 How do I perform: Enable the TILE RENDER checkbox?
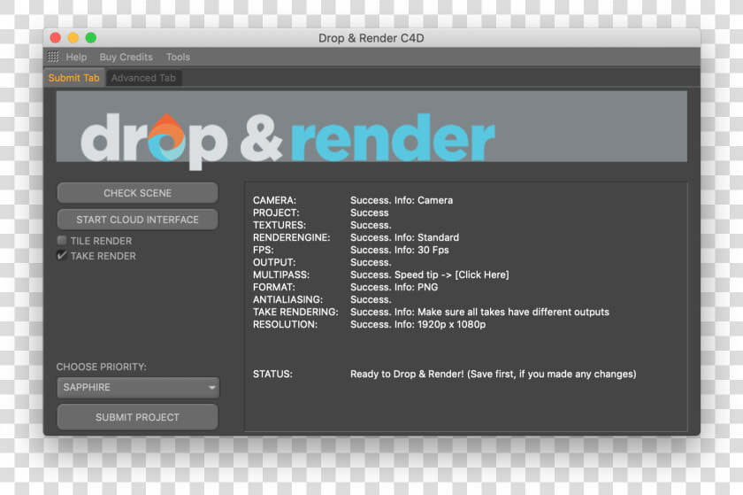coord(62,241)
